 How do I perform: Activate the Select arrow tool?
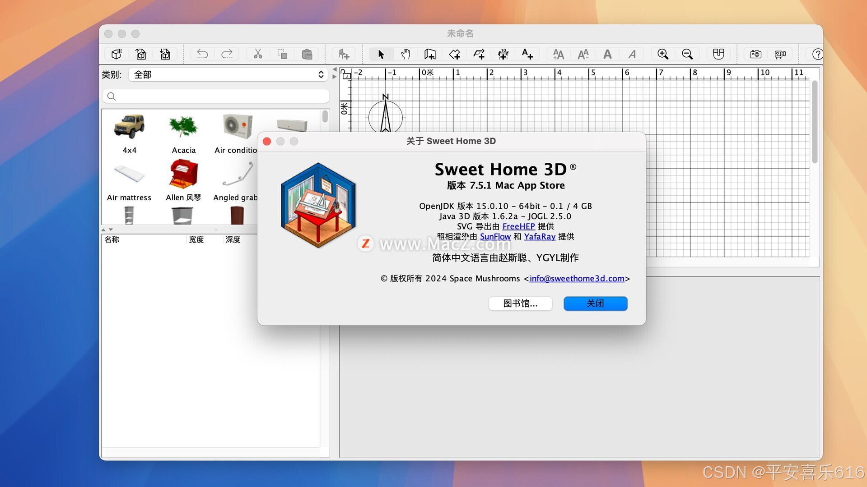[x=381, y=54]
